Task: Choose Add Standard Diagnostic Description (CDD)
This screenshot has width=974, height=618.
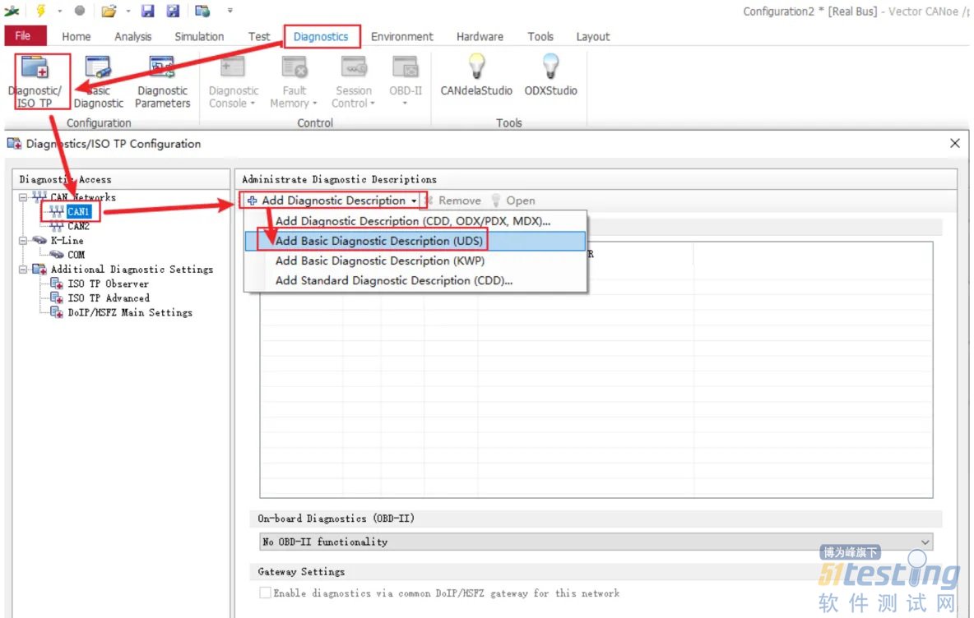Action: coord(415,280)
